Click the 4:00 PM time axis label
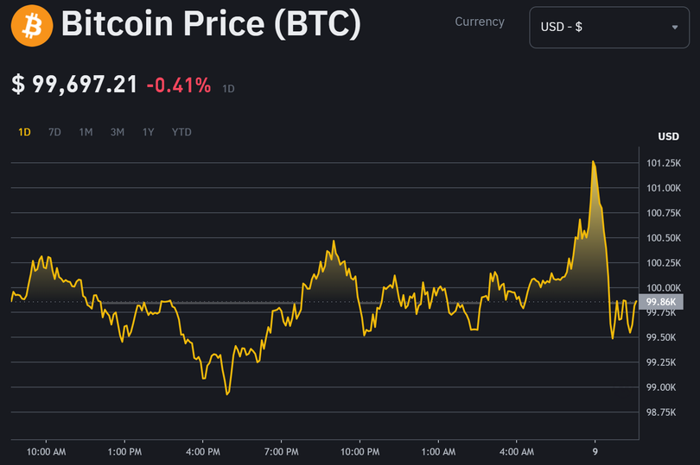Image resolution: width=700 pixels, height=465 pixels. pyautogui.click(x=202, y=451)
